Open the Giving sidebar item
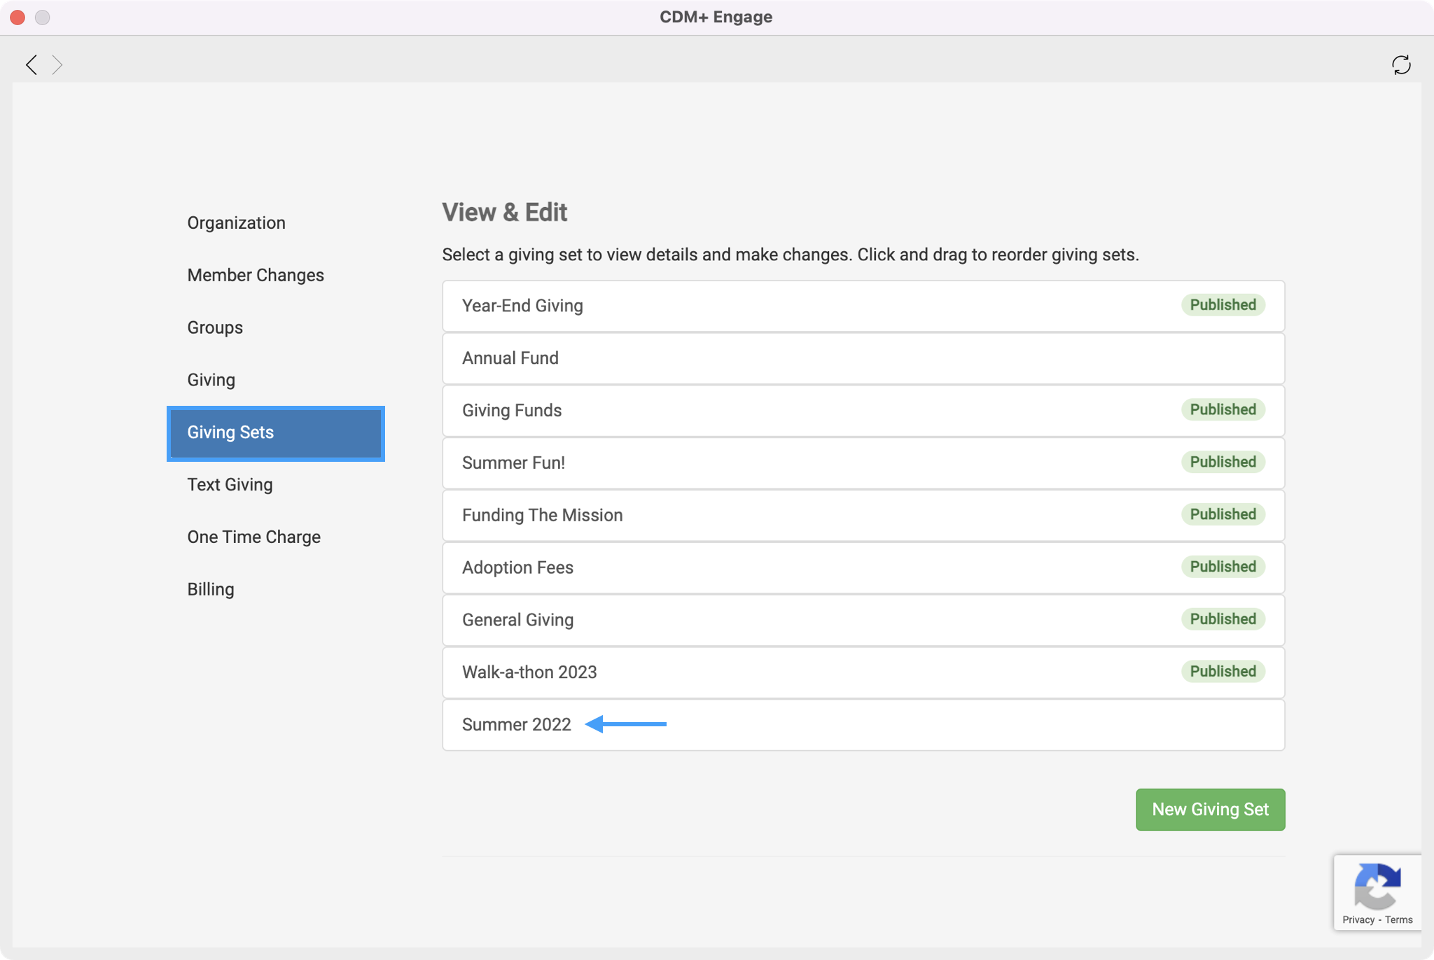This screenshot has height=960, width=1434. [x=211, y=380]
